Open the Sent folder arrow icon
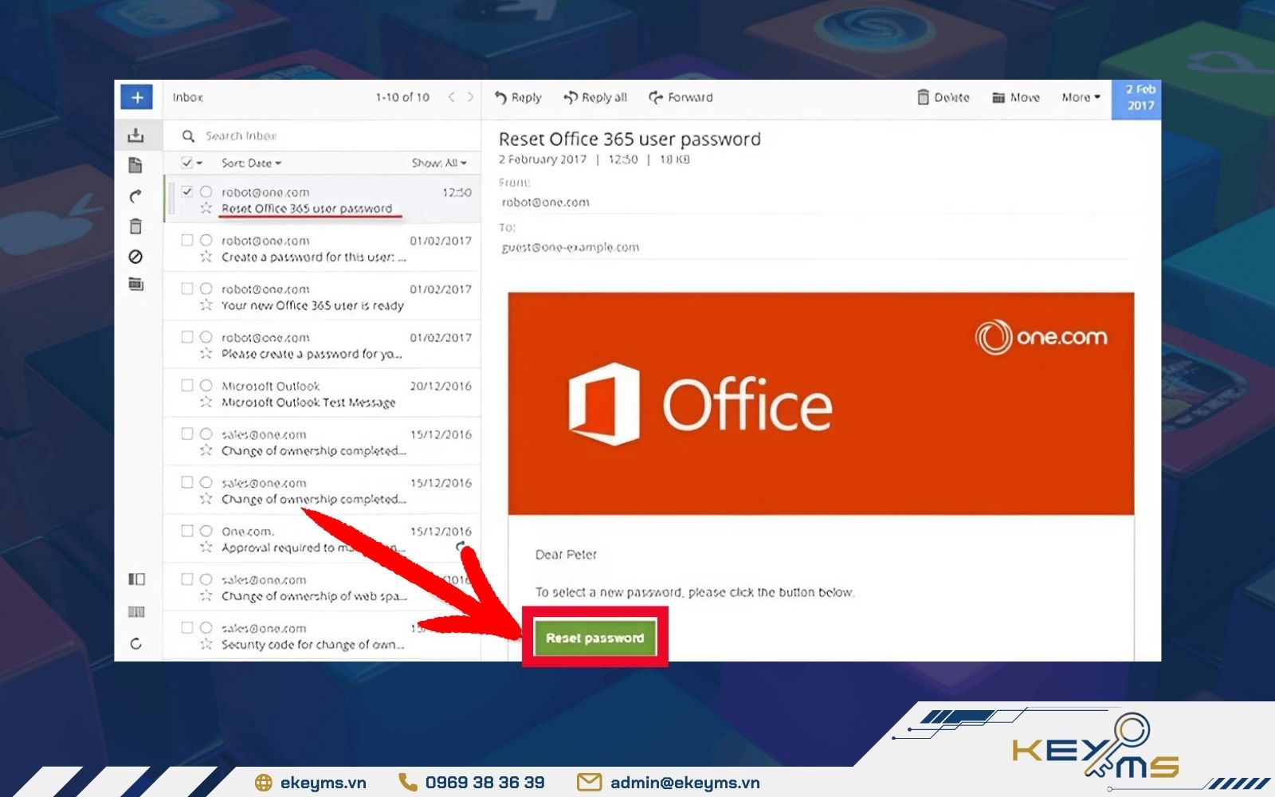 point(135,196)
